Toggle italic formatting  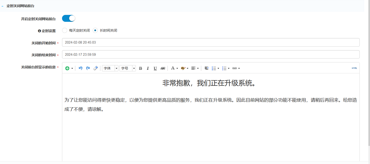(x=148, y=68)
